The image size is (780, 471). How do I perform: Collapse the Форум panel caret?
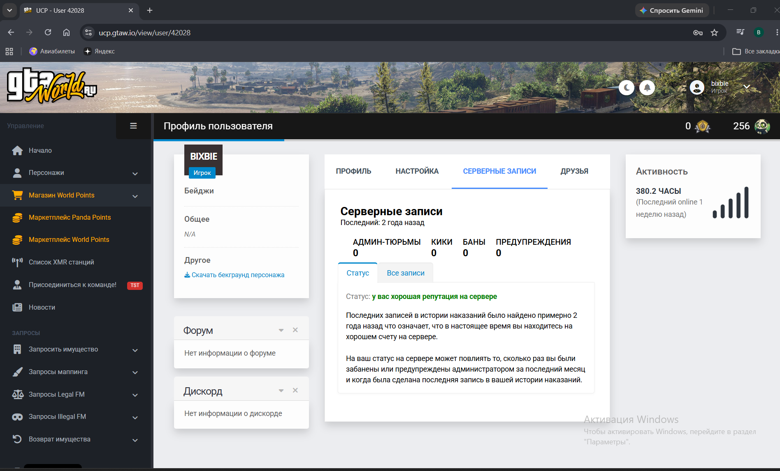[281, 330]
